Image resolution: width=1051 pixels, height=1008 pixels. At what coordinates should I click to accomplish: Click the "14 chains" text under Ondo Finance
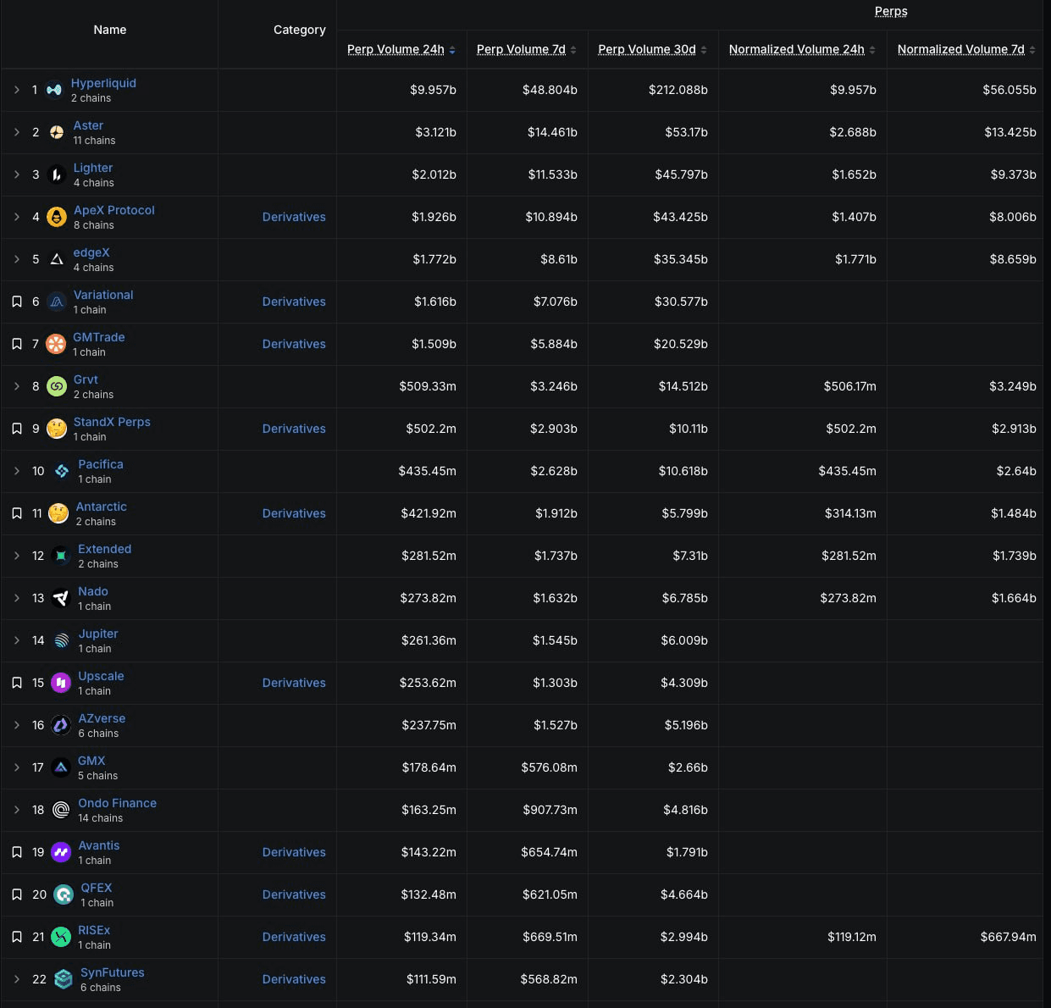tap(101, 818)
